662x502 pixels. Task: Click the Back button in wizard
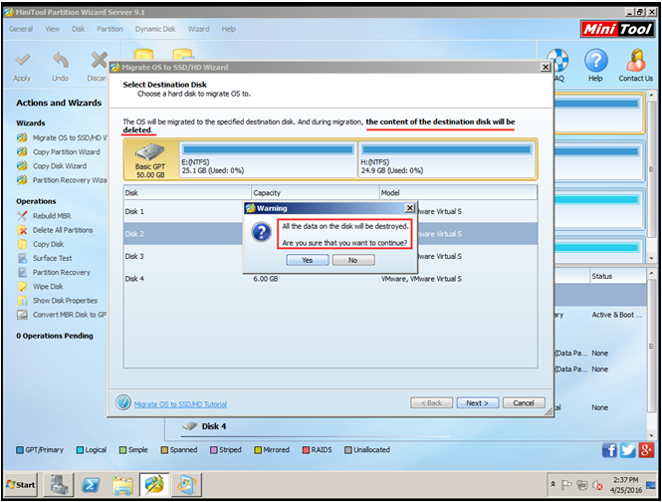431,403
